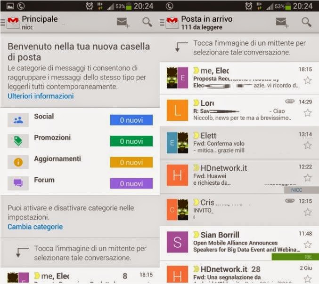Open the Forum category row

(x=80, y=183)
